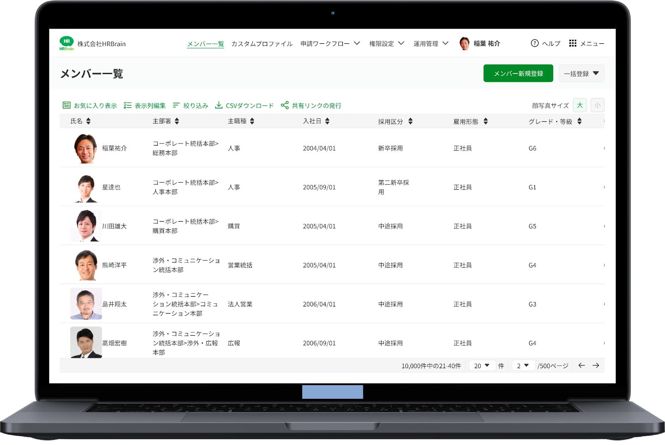Sort by グレード・等級 column arrows
This screenshot has width=665, height=445.
580,121
